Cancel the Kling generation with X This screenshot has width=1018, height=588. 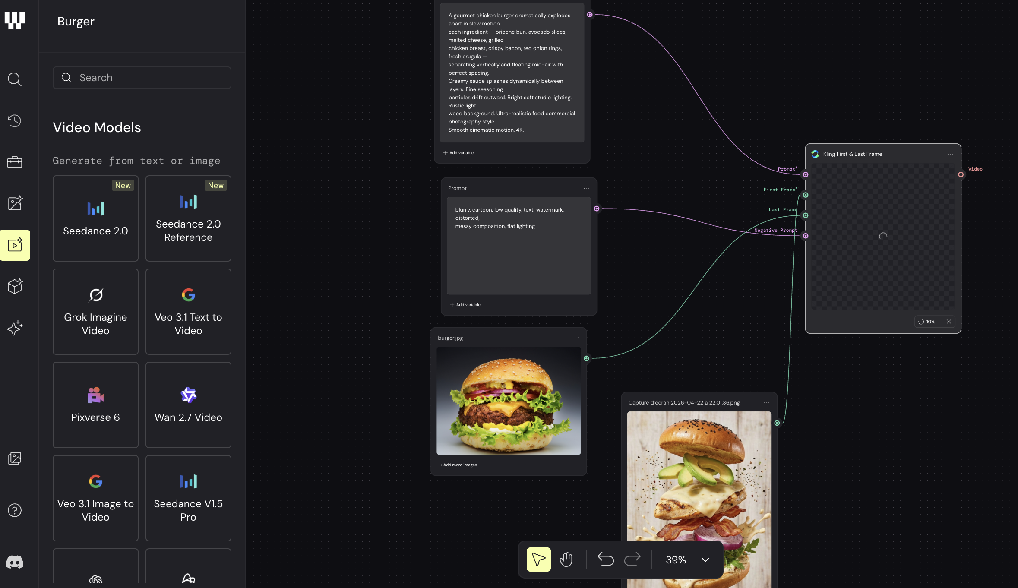[948, 322]
